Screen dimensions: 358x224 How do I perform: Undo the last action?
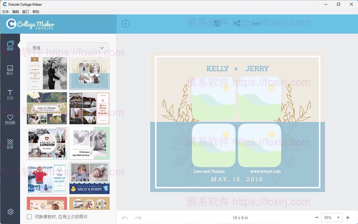125,217
